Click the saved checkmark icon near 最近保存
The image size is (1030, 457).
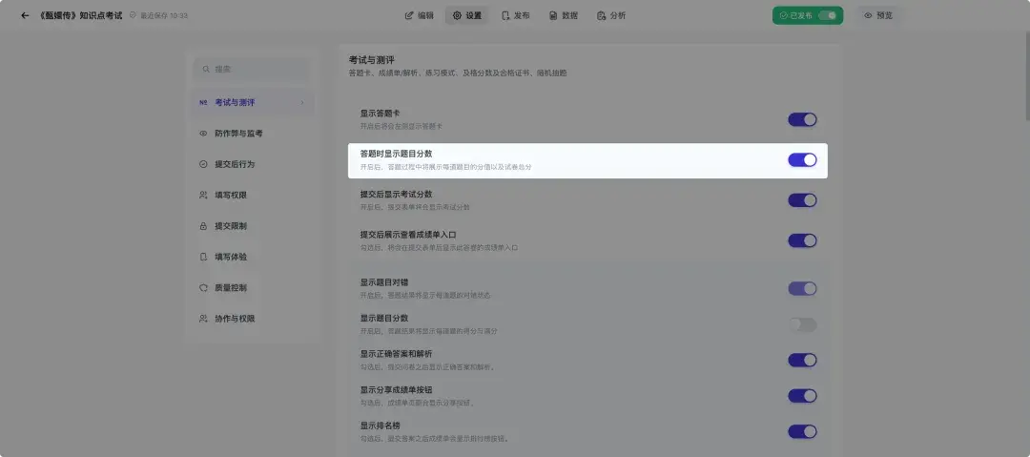pyautogui.click(x=134, y=15)
